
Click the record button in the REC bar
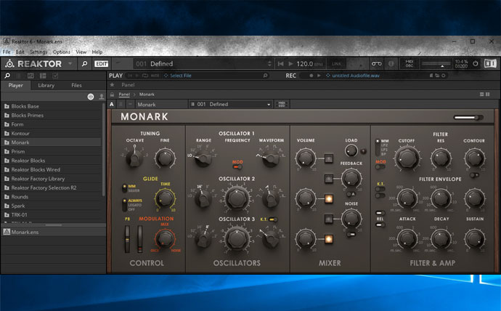click(x=311, y=76)
